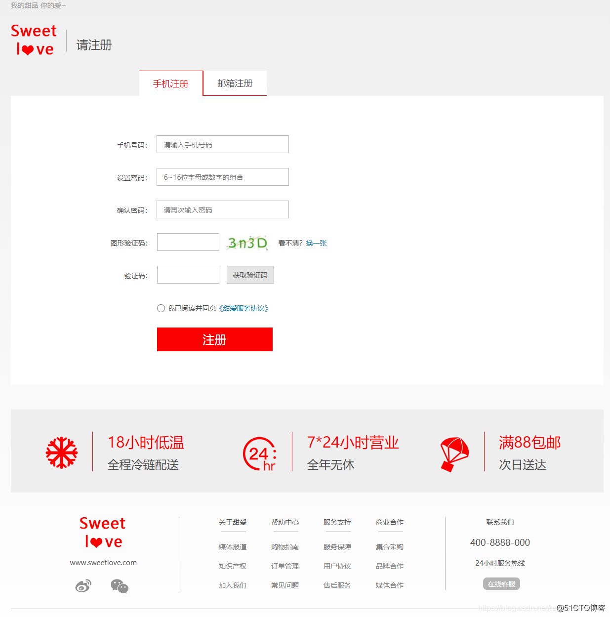The image size is (610, 617).
Task: Click the snowflake cold-chain delivery icon
Action: pos(61,451)
